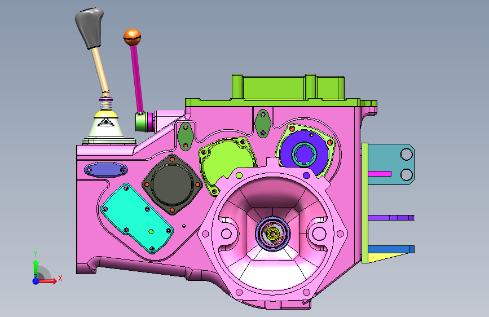
Task: Select the teal mounting bracket
Action: point(391,164)
